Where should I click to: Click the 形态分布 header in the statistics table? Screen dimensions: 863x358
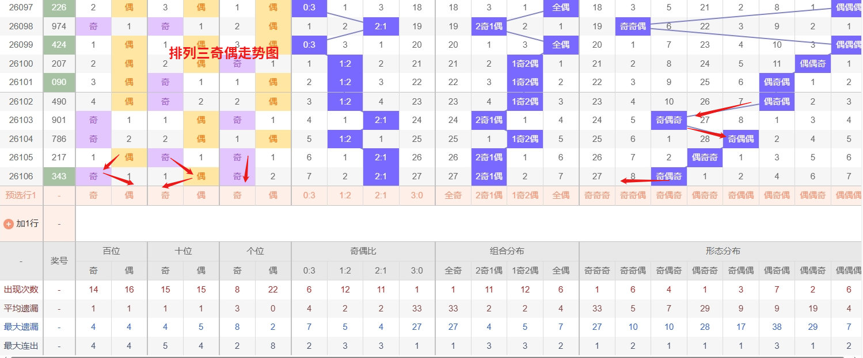[723, 251]
